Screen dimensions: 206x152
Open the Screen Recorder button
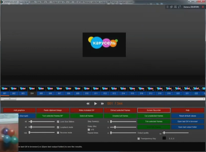pyautogui.click(x=154, y=110)
